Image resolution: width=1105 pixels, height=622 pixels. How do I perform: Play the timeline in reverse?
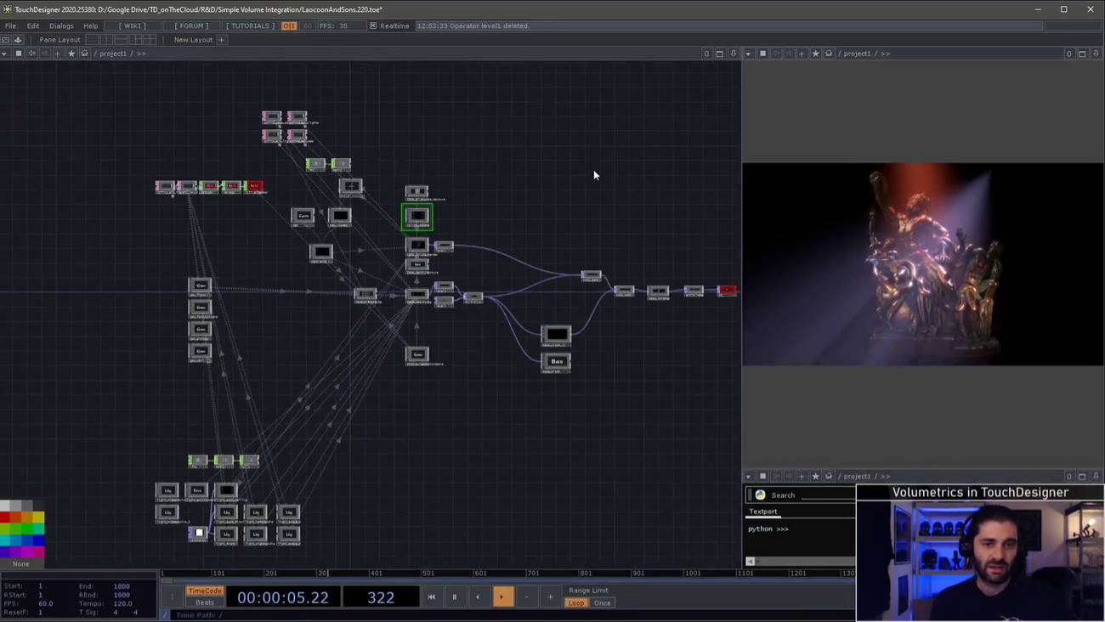(x=478, y=597)
